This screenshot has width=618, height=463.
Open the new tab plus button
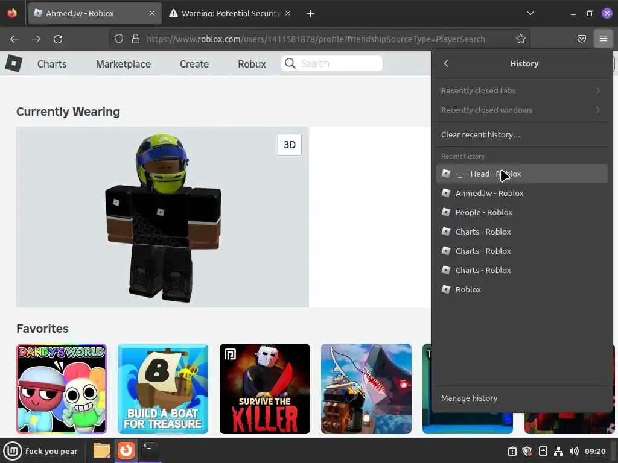310,14
